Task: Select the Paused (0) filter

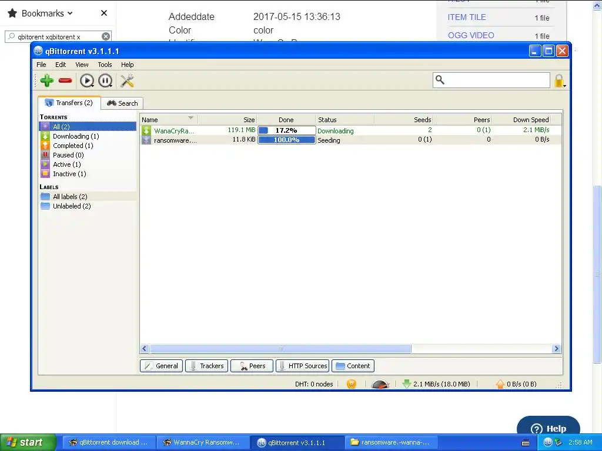Action: pyautogui.click(x=88, y=155)
